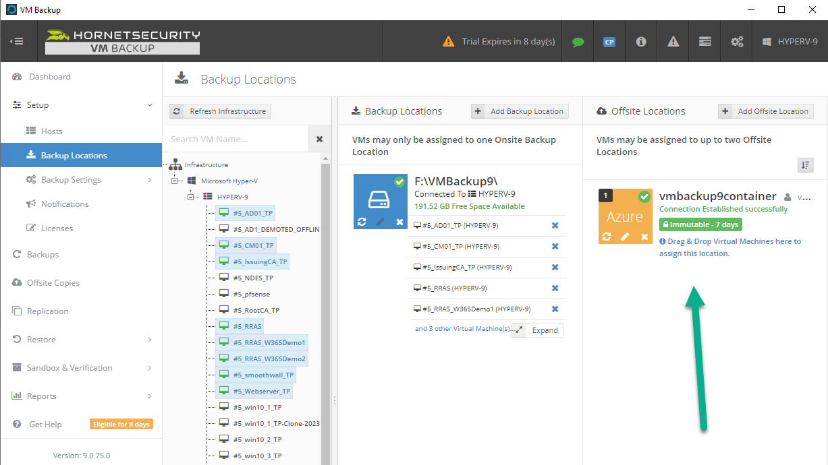
Task: Clear the VM search with X button
Action: click(x=319, y=139)
